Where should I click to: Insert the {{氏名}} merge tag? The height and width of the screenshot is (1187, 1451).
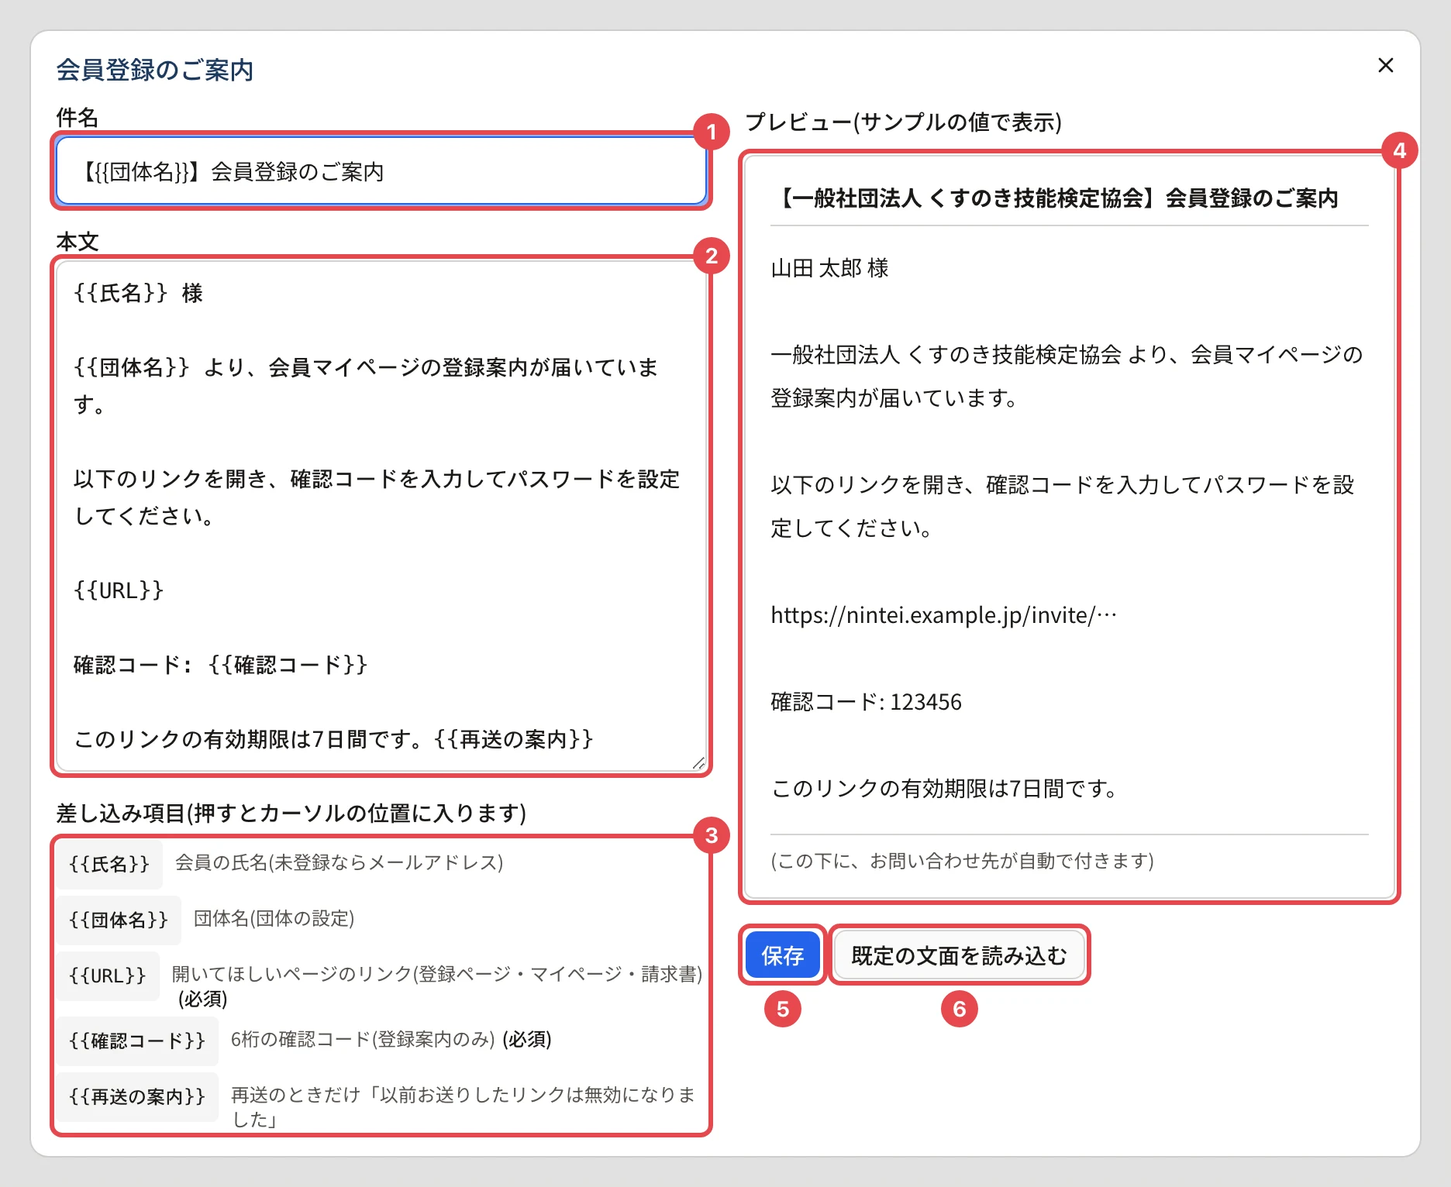coord(109,864)
